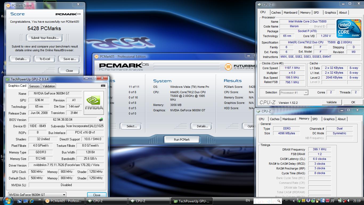This screenshot has height=205, width=364.
Task: Click Select button under Tests
Action: click(132, 126)
